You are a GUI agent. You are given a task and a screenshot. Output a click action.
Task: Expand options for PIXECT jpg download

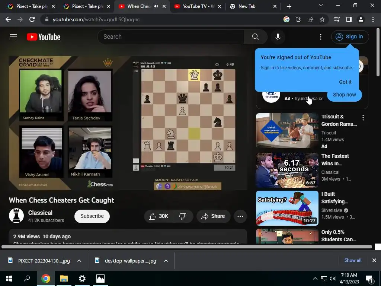[x=79, y=261]
